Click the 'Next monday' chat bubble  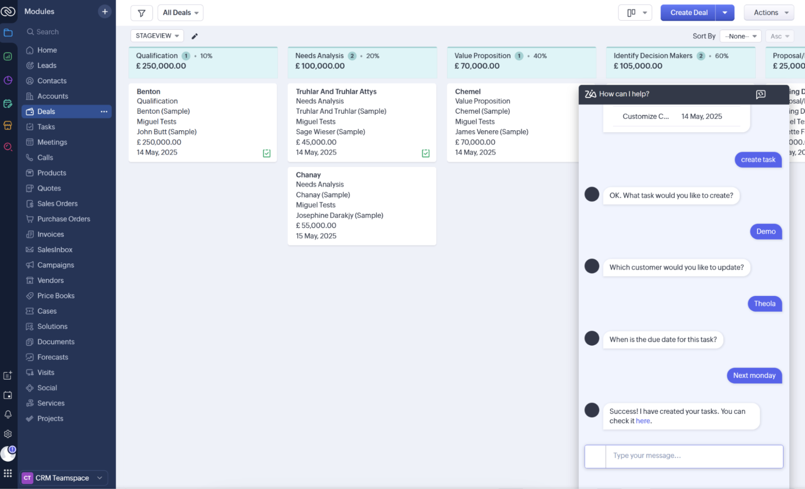click(x=754, y=376)
